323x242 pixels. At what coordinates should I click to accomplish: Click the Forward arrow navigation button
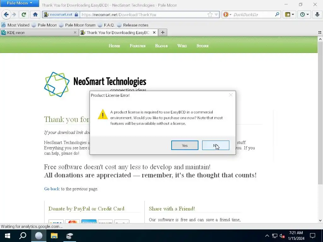pos(14,14)
